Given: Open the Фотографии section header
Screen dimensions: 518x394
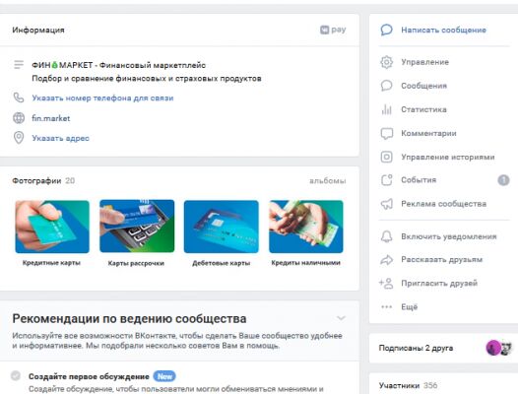Looking at the screenshot, I should [36, 181].
